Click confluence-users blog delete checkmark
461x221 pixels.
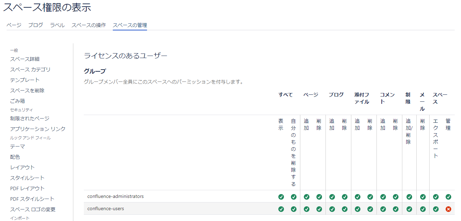pyautogui.click(x=345, y=209)
